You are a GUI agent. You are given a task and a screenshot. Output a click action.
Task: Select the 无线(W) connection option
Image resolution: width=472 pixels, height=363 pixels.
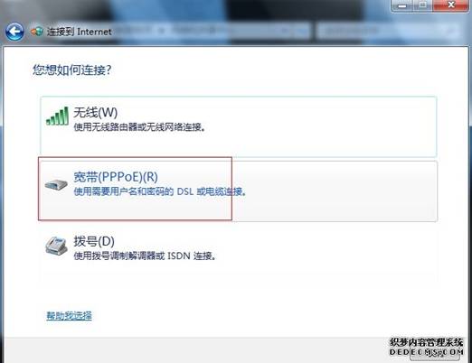(x=239, y=126)
